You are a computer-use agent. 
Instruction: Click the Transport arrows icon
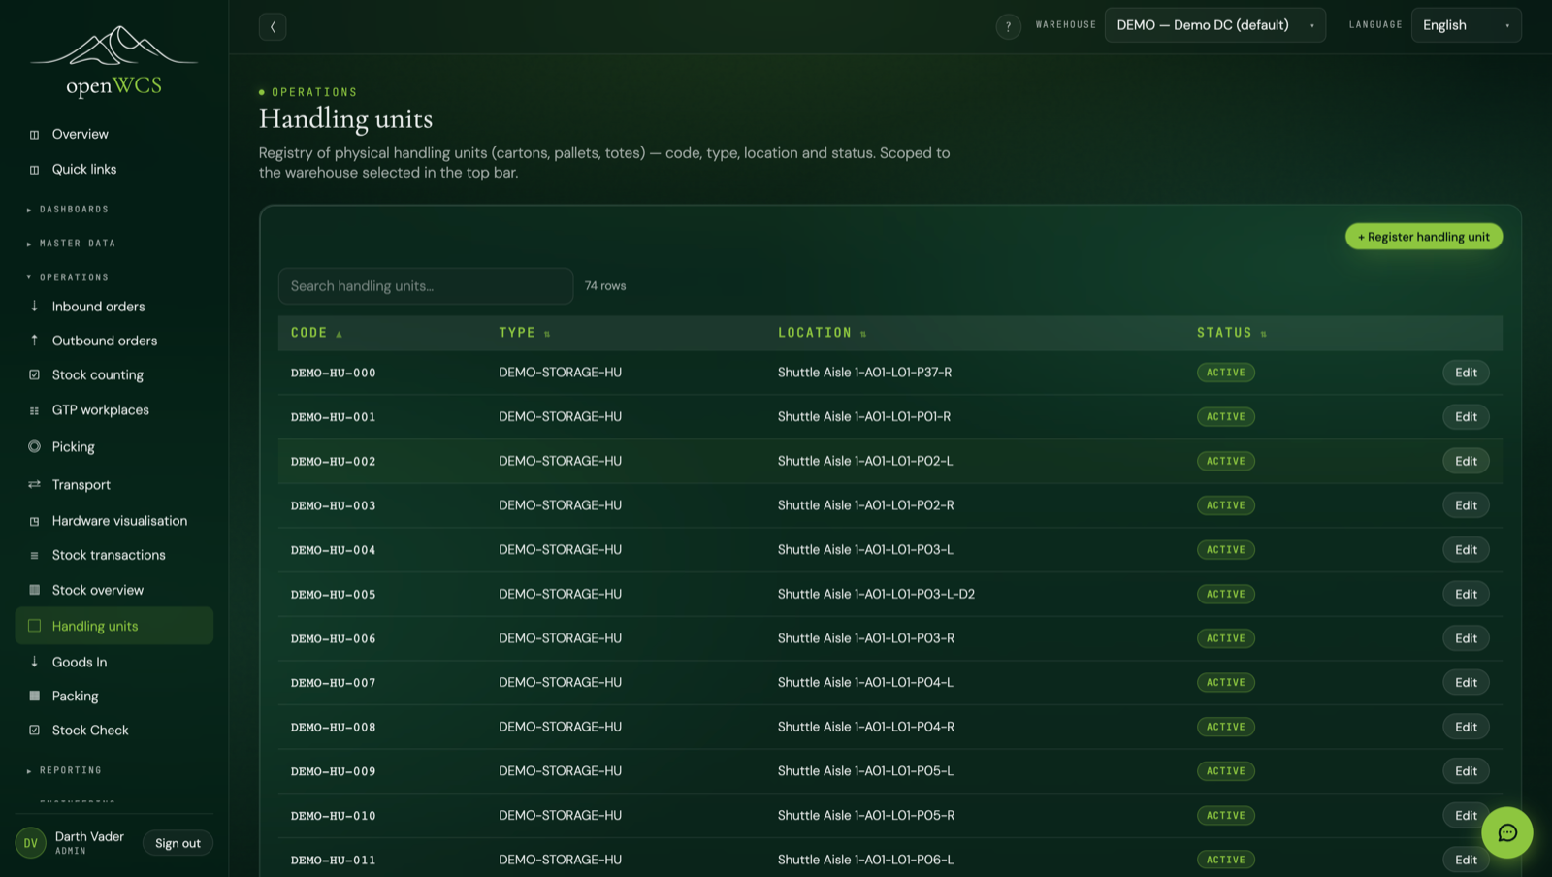pos(34,484)
